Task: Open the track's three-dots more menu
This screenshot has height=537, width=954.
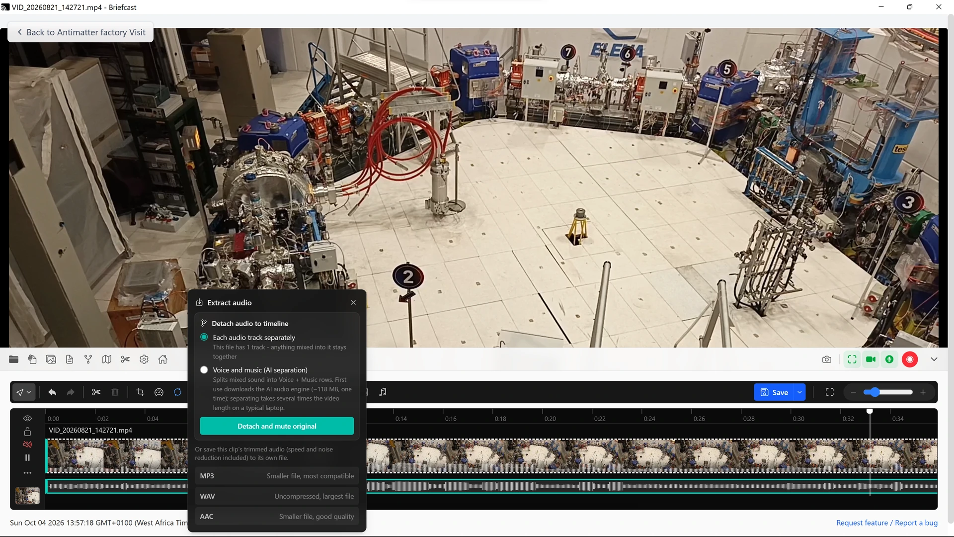Action: pos(27,472)
